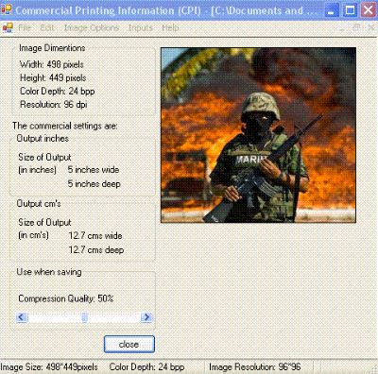Click the 'Color Depth: 24 bpp' dimension text
Image resolution: width=378 pixels, height=374 pixels.
tap(58, 92)
